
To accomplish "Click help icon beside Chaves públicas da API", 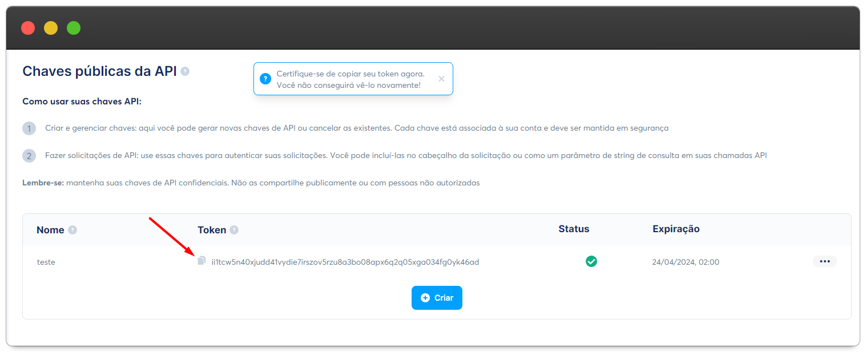I will 185,71.
